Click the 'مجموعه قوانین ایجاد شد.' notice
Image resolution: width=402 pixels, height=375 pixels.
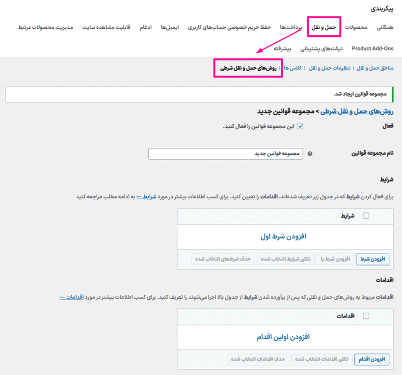(199, 95)
